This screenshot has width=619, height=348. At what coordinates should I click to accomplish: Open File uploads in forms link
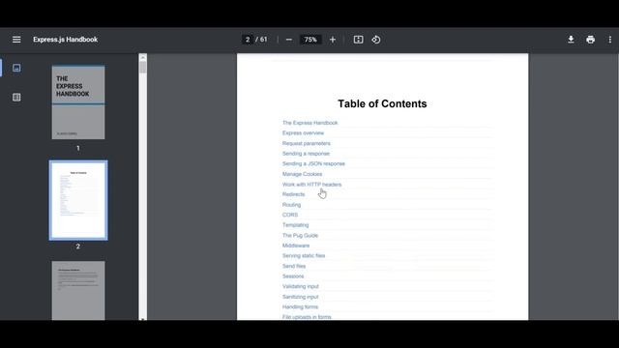[x=307, y=317]
